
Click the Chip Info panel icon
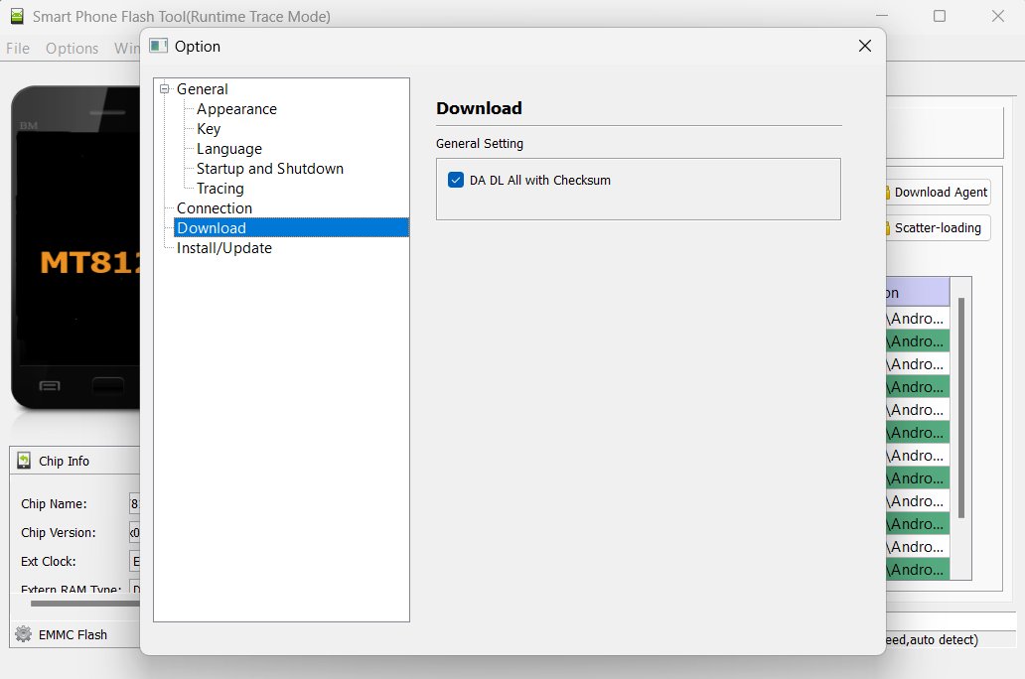click(x=24, y=461)
